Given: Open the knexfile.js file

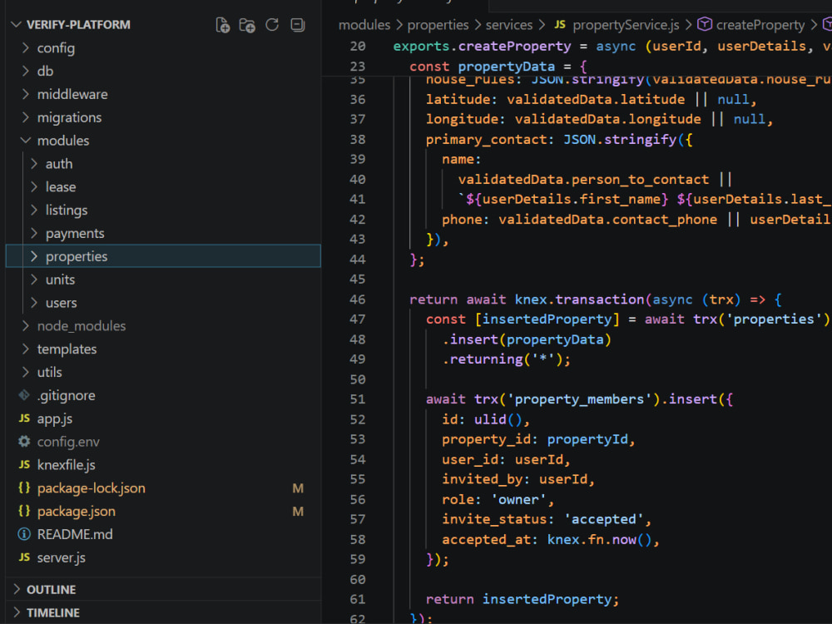Looking at the screenshot, I should (x=66, y=465).
